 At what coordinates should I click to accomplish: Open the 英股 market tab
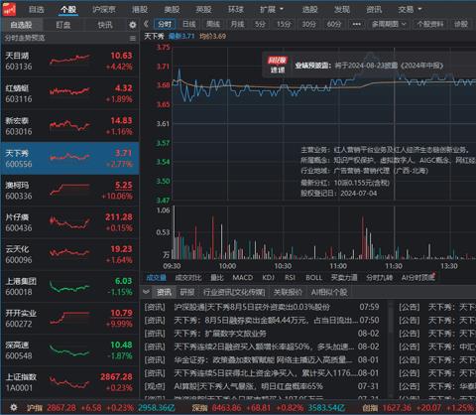coord(203,9)
